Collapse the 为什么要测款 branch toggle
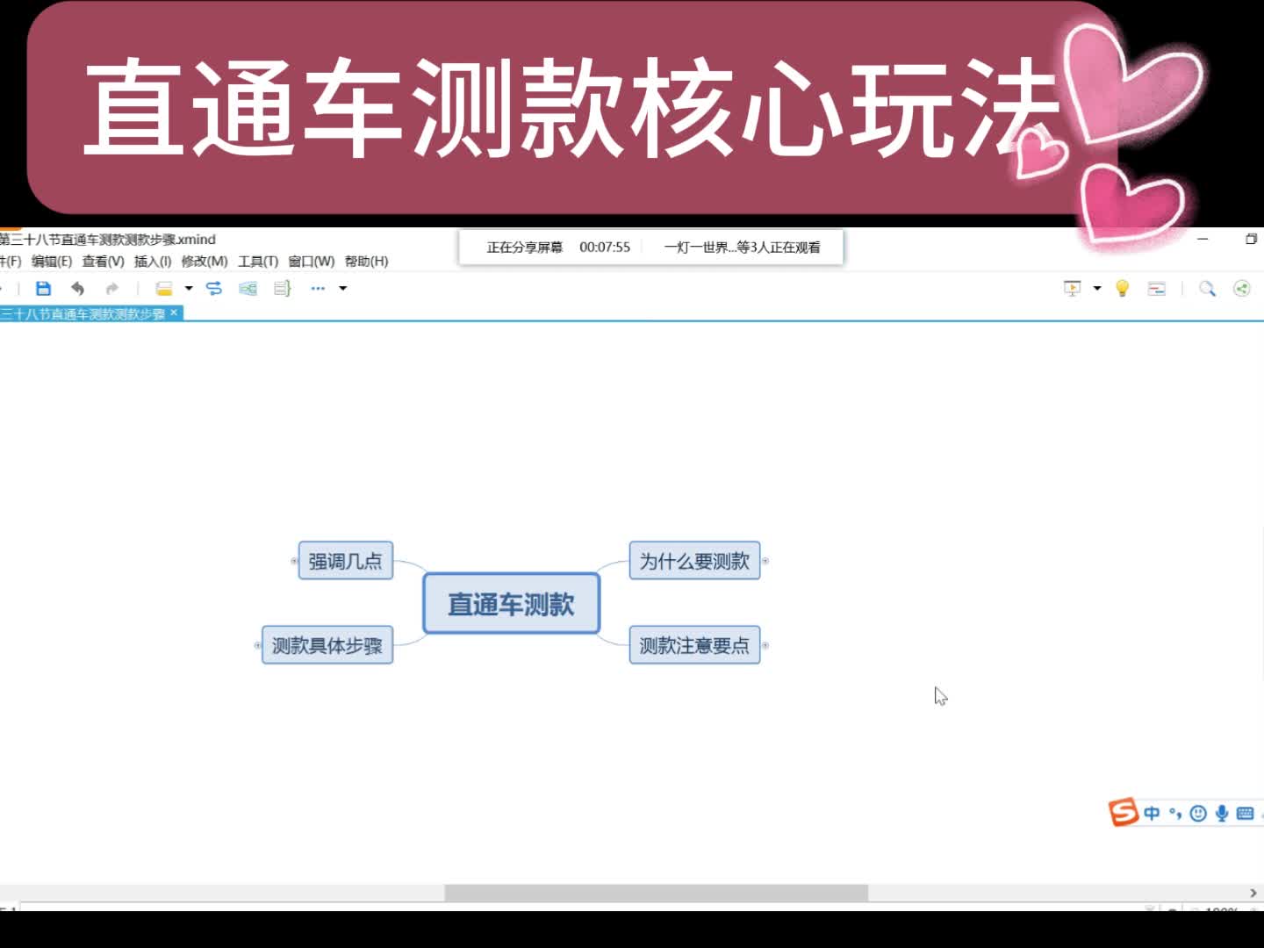The width and height of the screenshot is (1264, 948). click(765, 561)
